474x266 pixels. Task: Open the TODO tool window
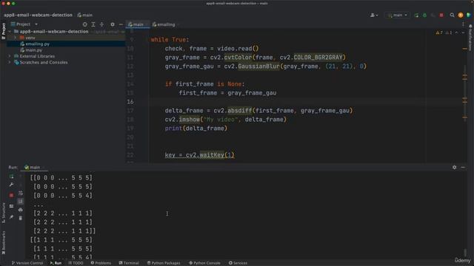point(76,263)
